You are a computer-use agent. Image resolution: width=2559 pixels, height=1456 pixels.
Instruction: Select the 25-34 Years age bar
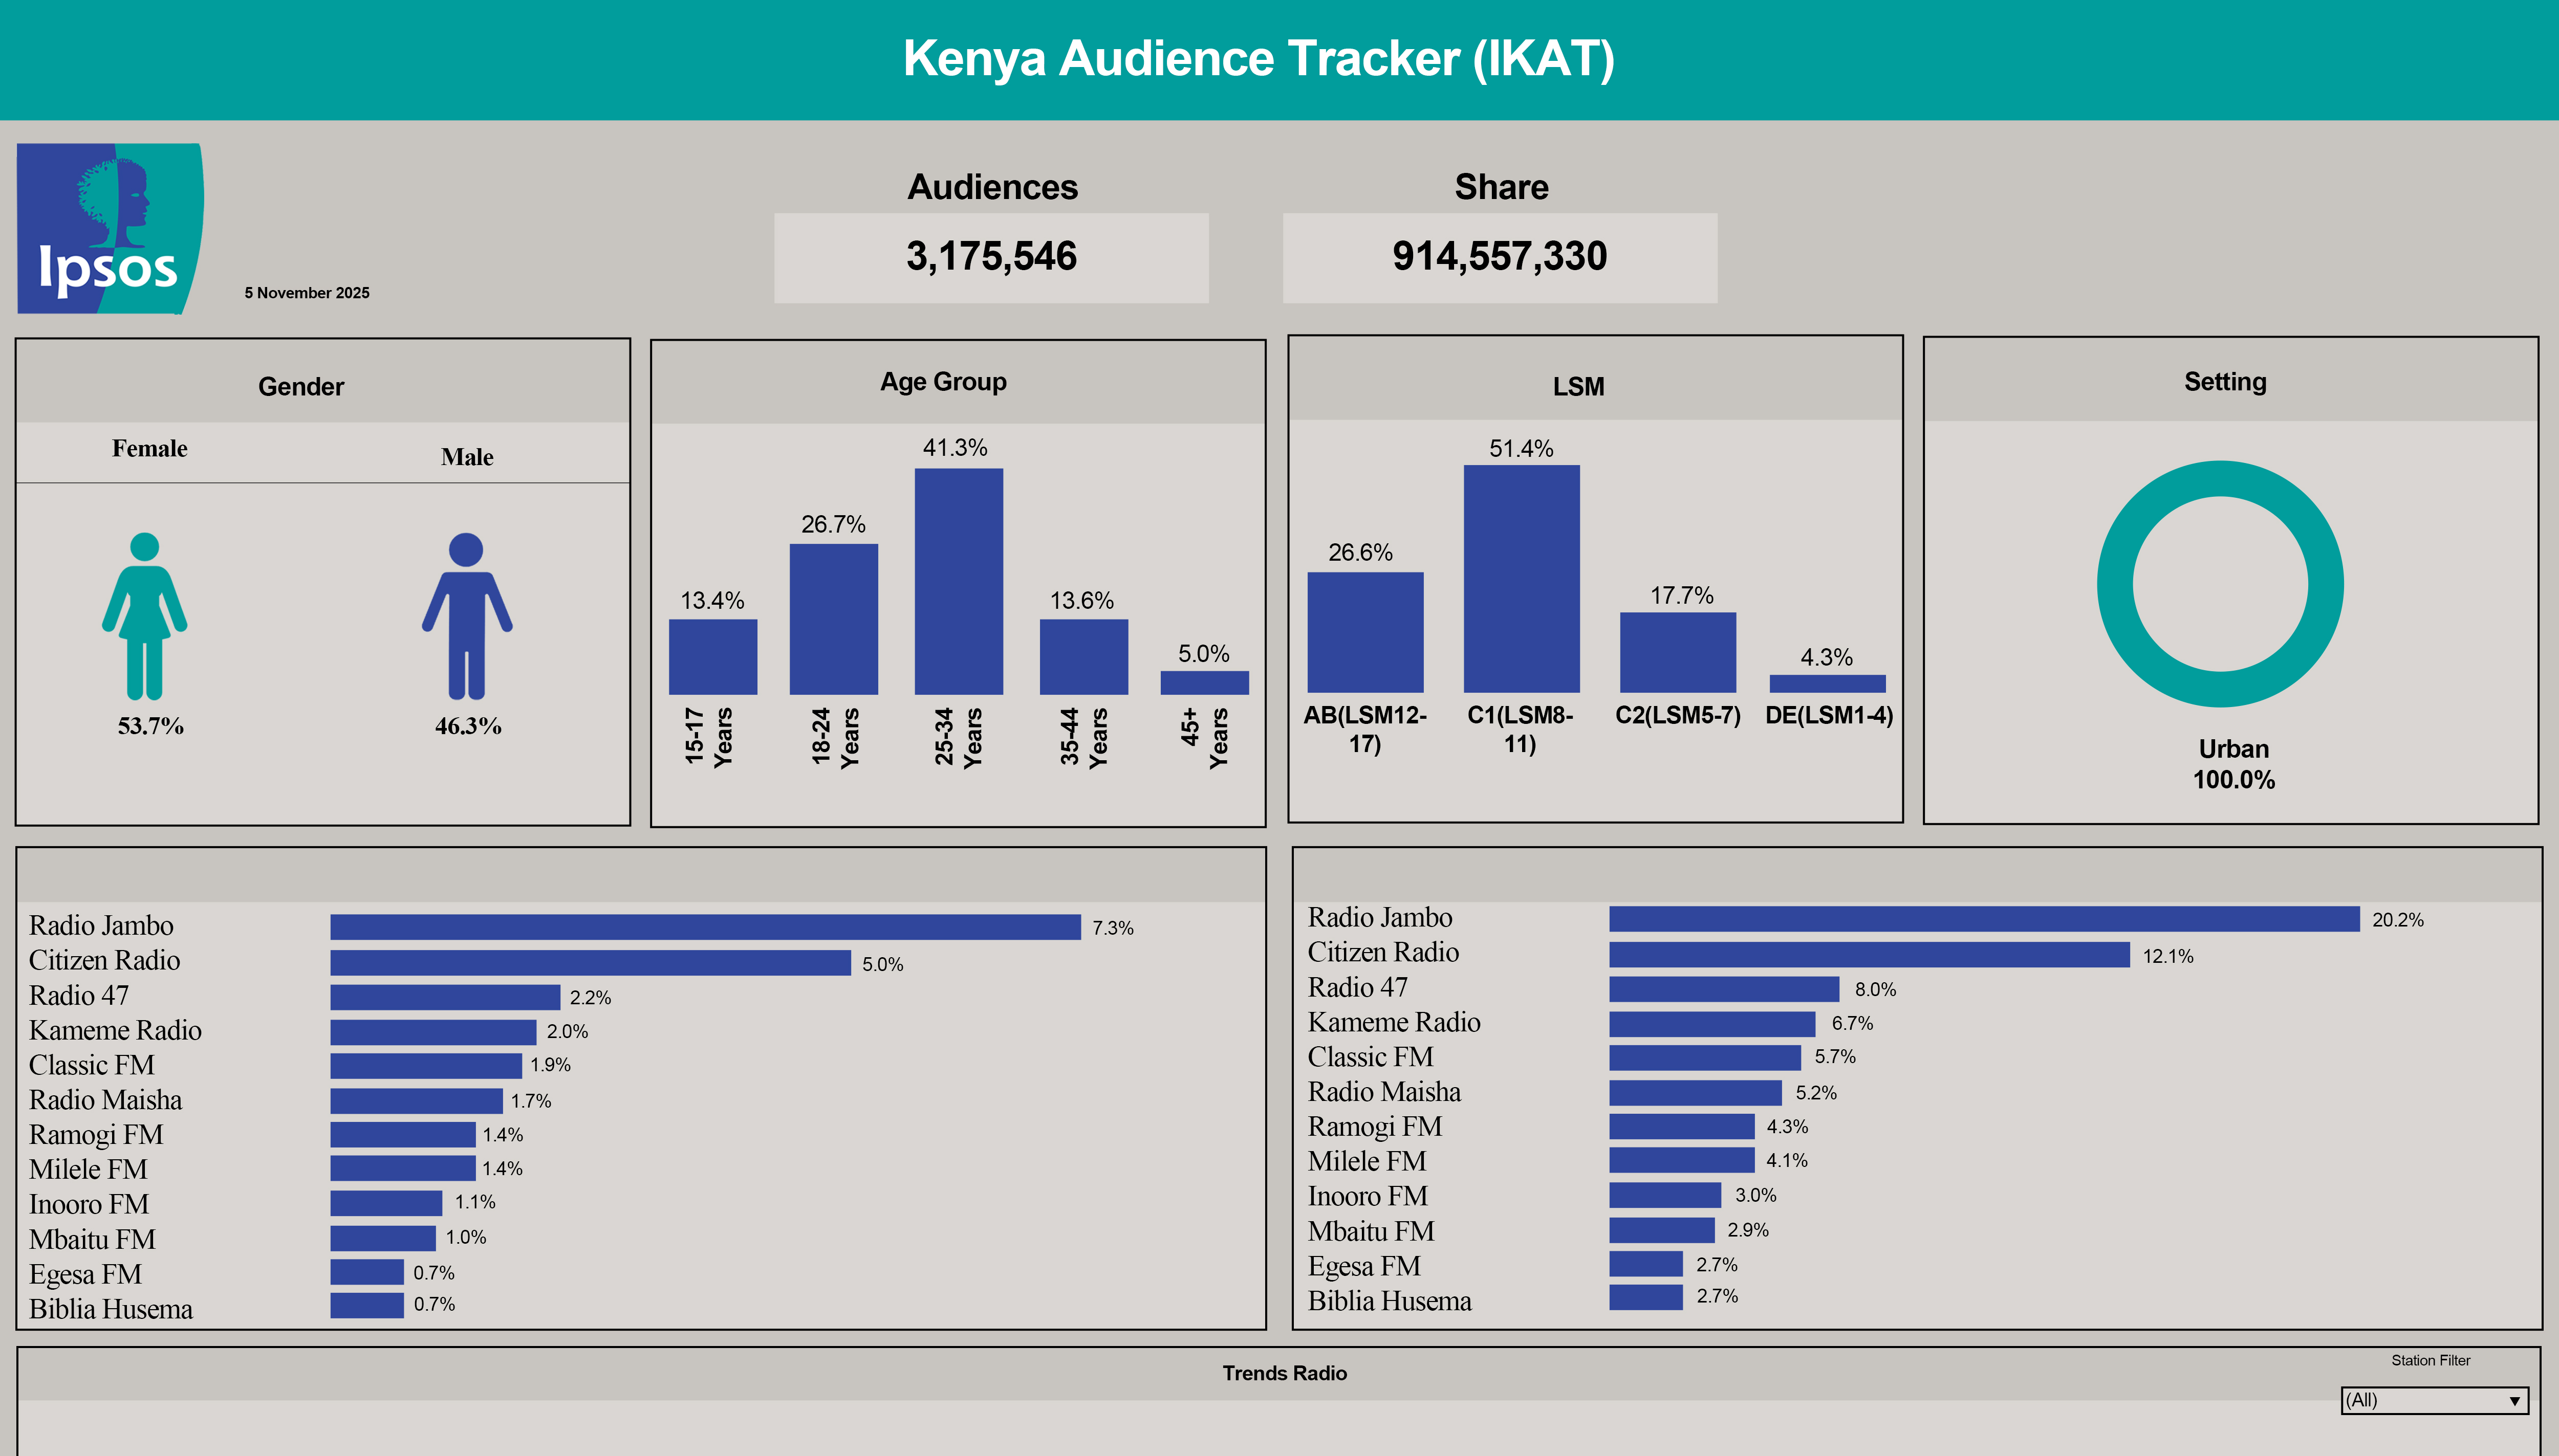coord(959,581)
